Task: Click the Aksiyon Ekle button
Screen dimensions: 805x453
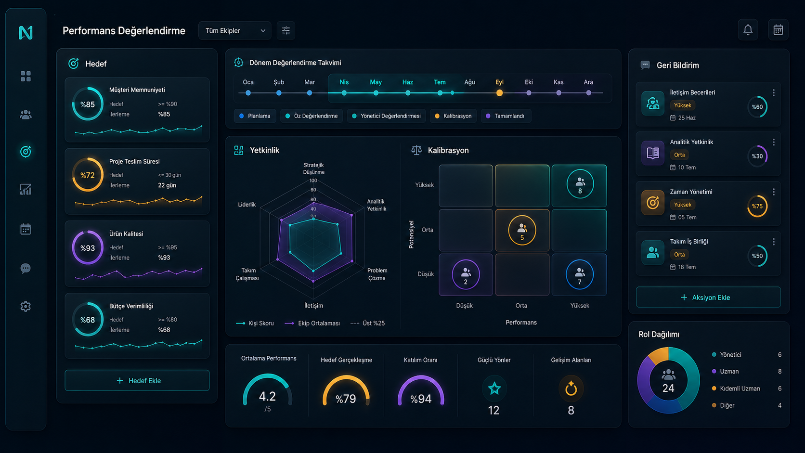Action: [x=708, y=297]
